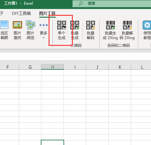Click the search magnifier icon

[81, 3]
